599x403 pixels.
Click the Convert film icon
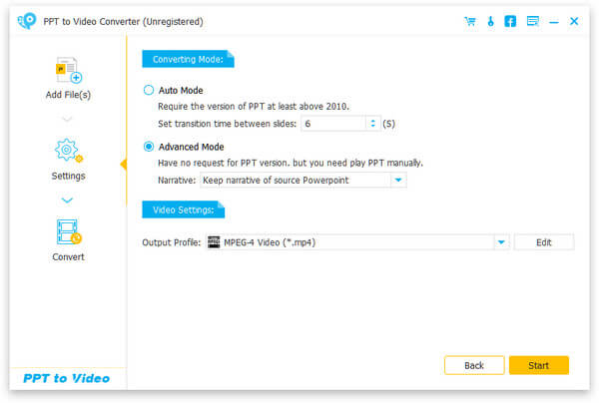(x=68, y=232)
